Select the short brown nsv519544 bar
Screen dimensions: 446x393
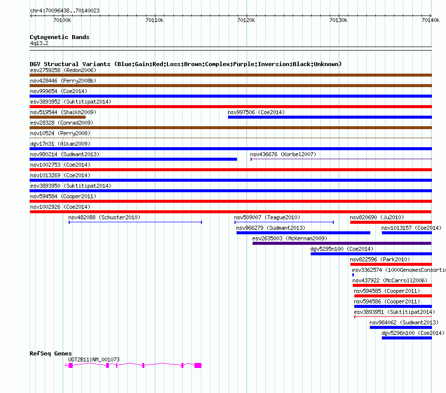(58, 117)
